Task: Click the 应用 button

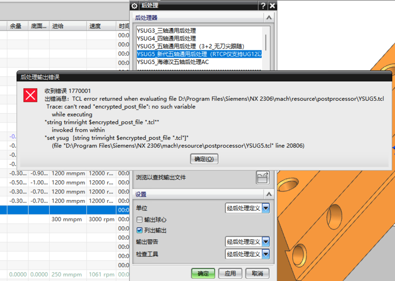Action: click(230, 274)
